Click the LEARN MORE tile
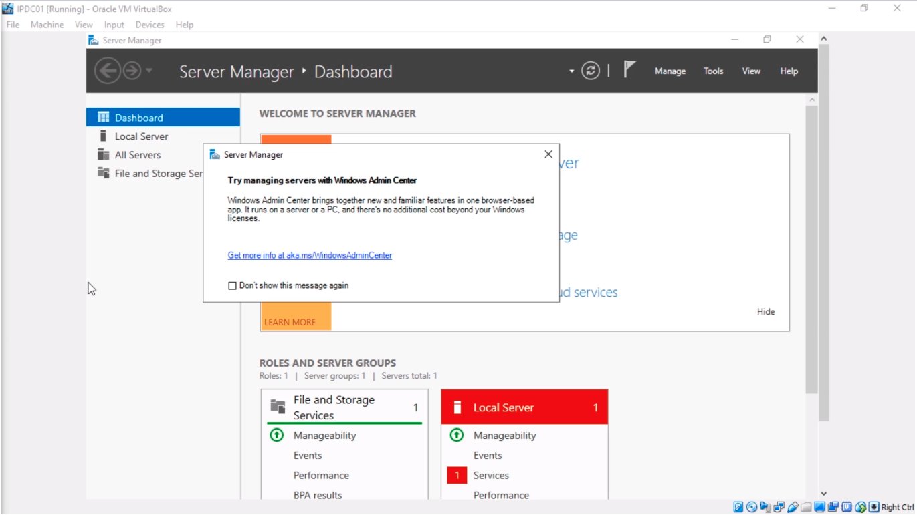 click(x=290, y=322)
